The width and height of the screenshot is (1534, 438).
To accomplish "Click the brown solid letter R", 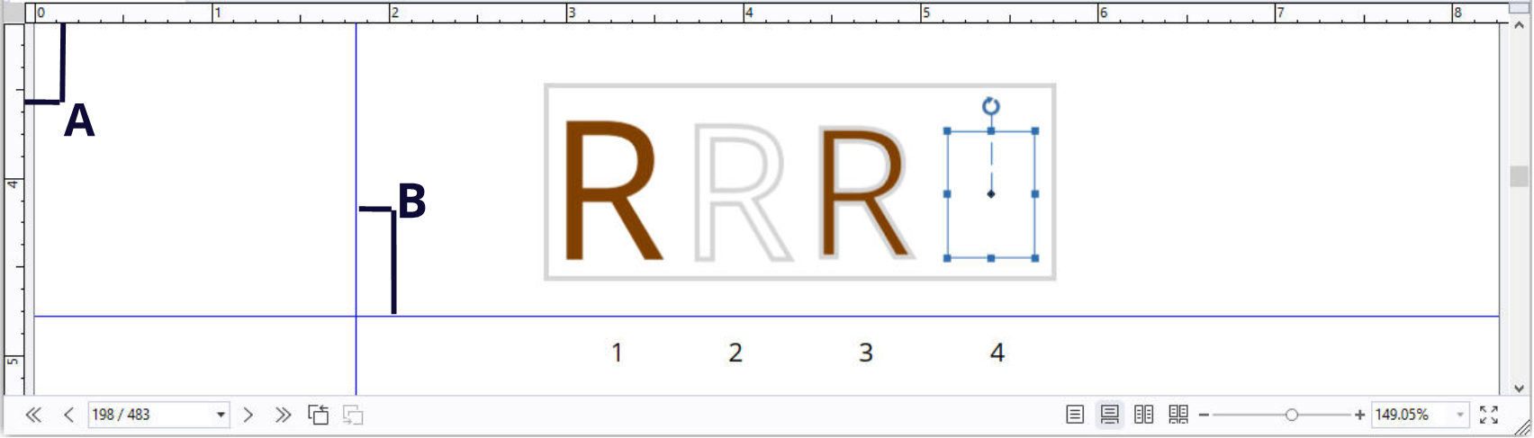I will (x=612, y=192).
